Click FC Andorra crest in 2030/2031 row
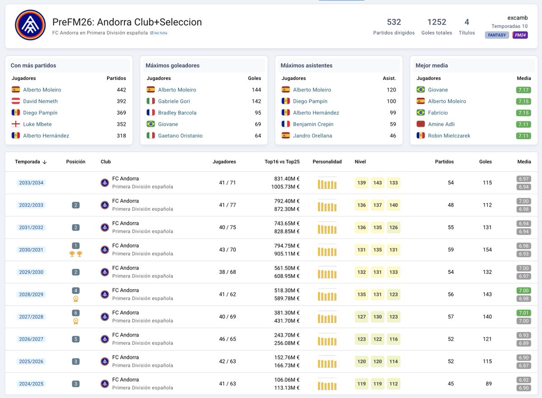The height and width of the screenshot is (398, 542). [105, 250]
